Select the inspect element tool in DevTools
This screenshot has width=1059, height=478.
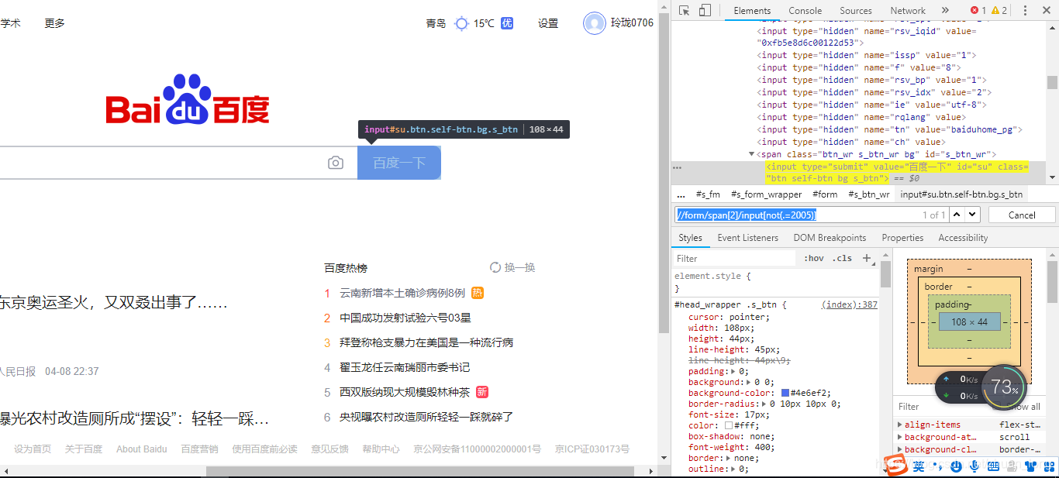(x=685, y=10)
